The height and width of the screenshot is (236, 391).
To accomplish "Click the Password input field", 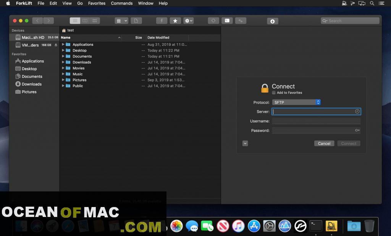I will (x=316, y=130).
